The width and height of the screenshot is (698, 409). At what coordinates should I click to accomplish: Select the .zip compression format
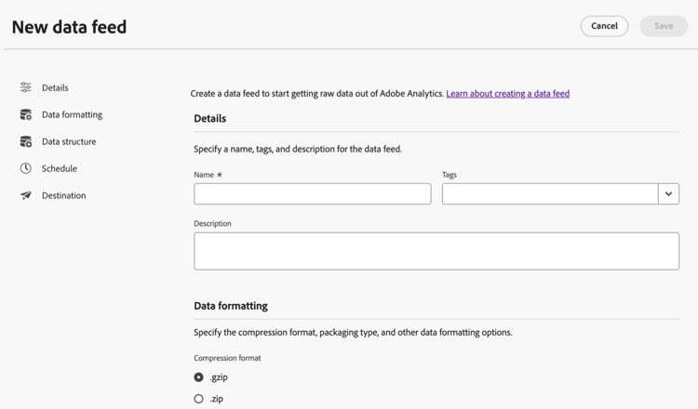click(198, 399)
